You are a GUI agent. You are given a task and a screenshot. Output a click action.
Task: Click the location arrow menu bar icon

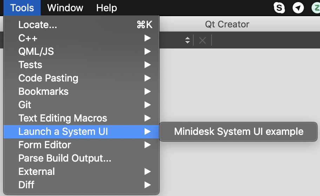click(298, 7)
